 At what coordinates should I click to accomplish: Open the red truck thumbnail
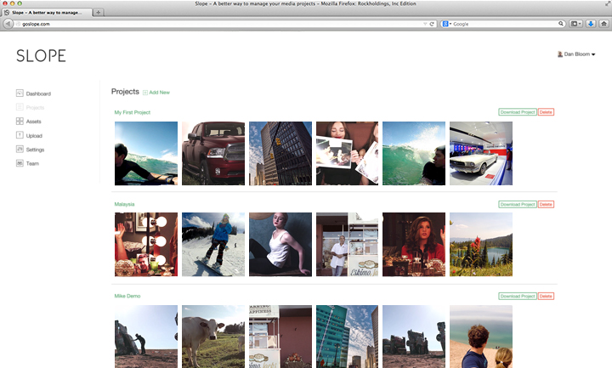[x=213, y=153]
